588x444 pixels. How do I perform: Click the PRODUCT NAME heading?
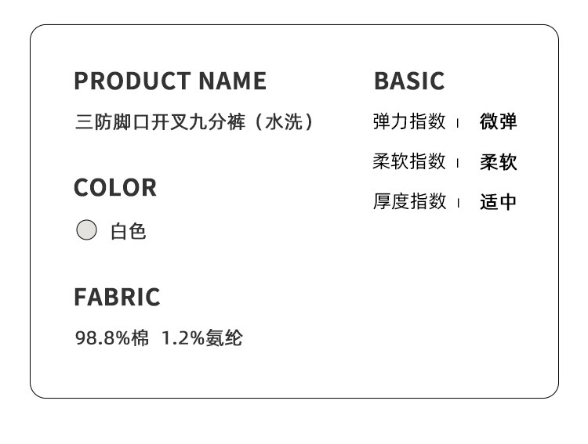tap(170, 81)
